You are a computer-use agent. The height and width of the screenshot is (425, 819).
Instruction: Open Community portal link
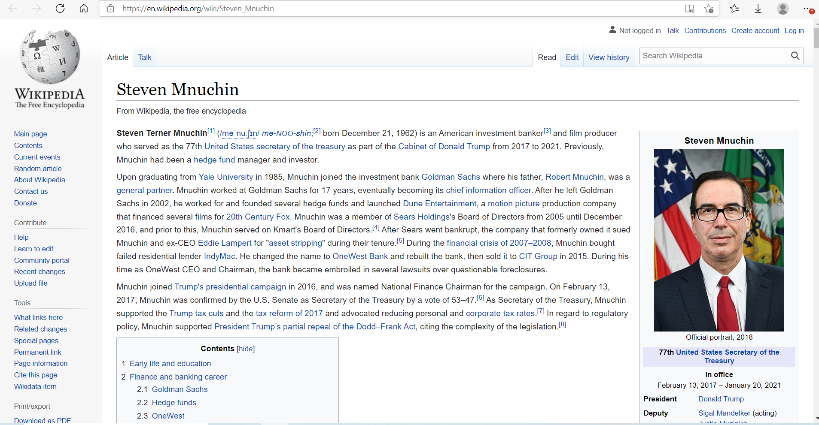point(42,260)
